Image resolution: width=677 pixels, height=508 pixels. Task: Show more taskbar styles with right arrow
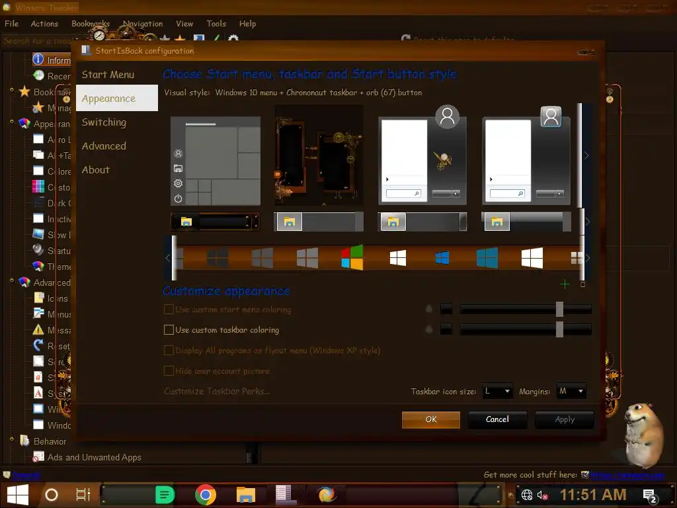click(x=587, y=222)
